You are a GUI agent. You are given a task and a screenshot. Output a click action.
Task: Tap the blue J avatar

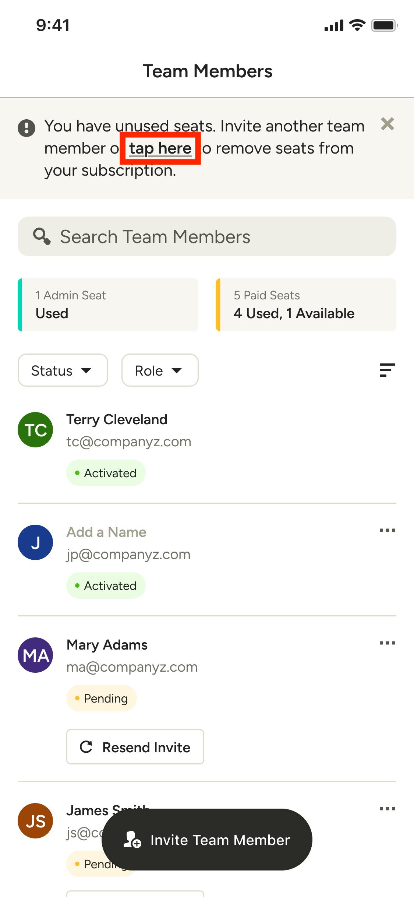(x=35, y=542)
